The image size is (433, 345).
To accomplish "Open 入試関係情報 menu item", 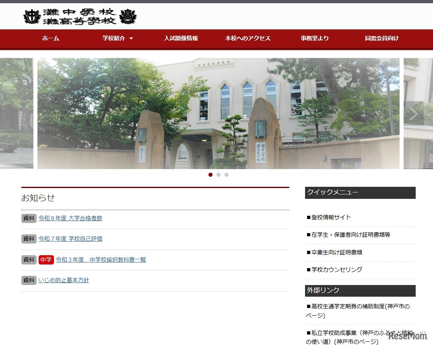I will pyautogui.click(x=181, y=38).
